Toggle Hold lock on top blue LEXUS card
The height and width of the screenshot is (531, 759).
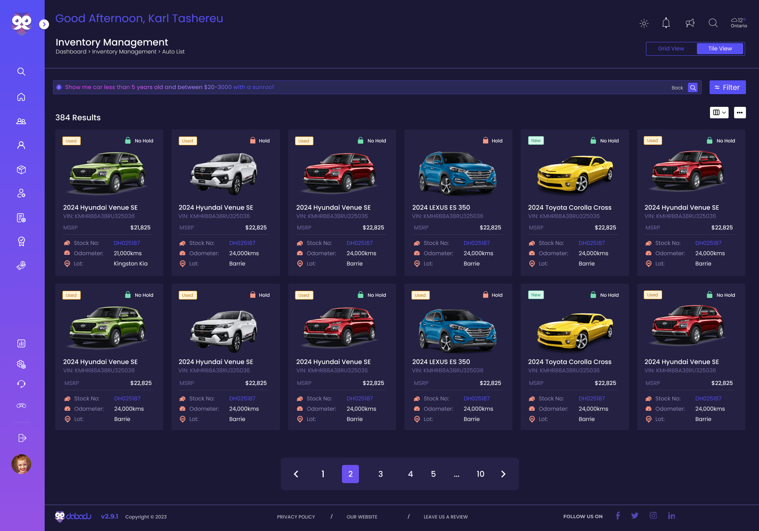coord(485,140)
